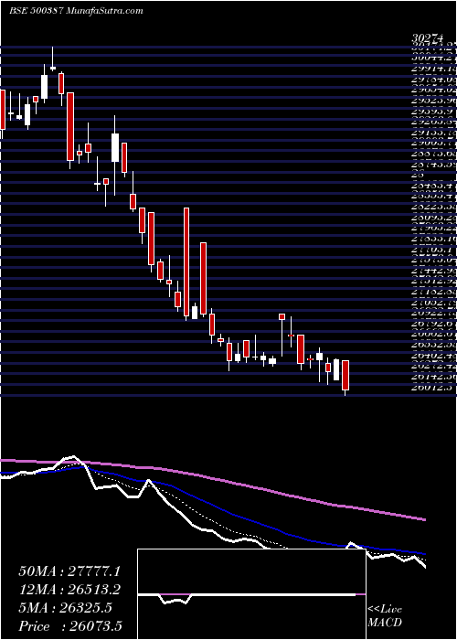Click the "<<Live MACD" label
Image resolution: width=457 pixels, height=640 pixels.
point(385,617)
